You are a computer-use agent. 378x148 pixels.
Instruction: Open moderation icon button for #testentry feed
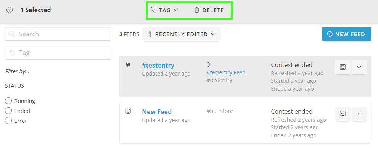coord(343,67)
